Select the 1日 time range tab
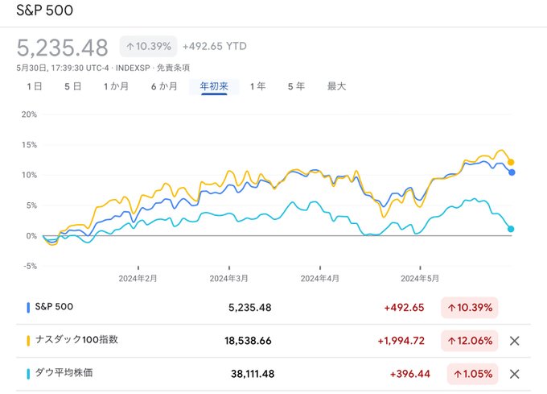Image resolution: width=547 pixels, height=394 pixels. click(35, 86)
